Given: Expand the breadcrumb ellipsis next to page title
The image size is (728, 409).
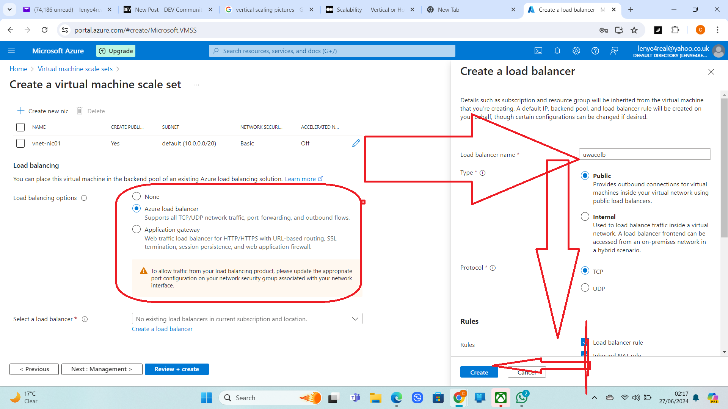Looking at the screenshot, I should pos(196,85).
